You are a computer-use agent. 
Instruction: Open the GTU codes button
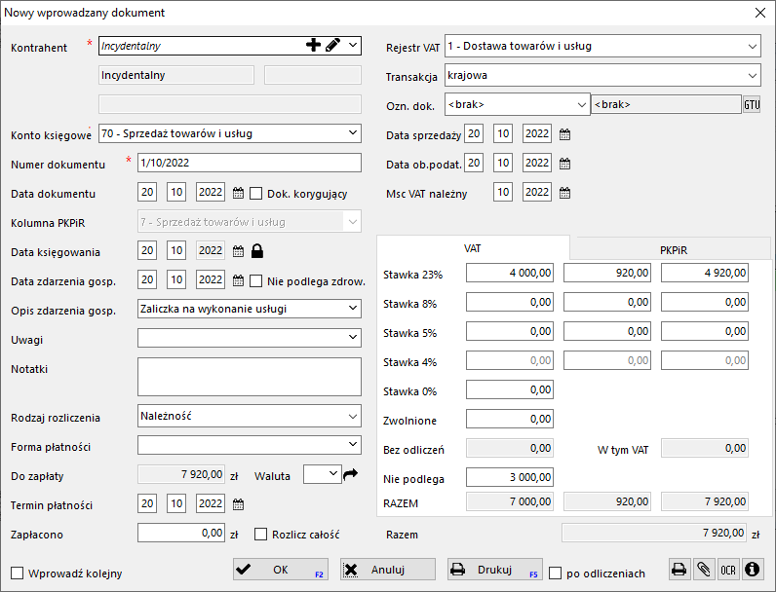click(x=752, y=104)
